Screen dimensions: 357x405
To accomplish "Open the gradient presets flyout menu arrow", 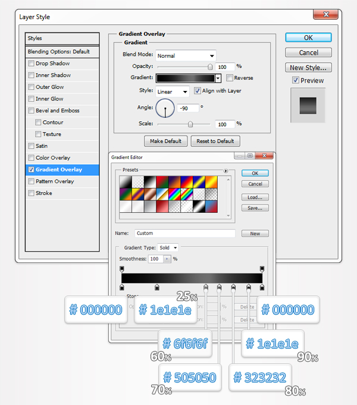I will pyautogui.click(x=226, y=171).
